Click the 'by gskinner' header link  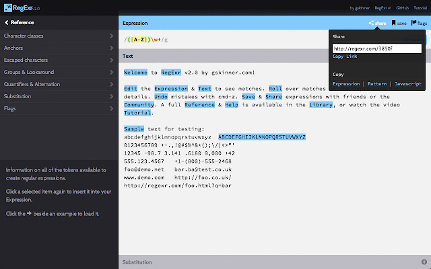pos(360,8)
